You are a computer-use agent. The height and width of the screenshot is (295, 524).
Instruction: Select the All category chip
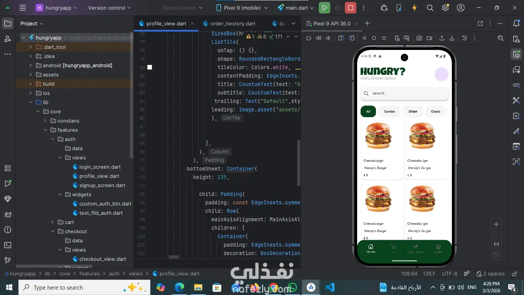(x=368, y=111)
